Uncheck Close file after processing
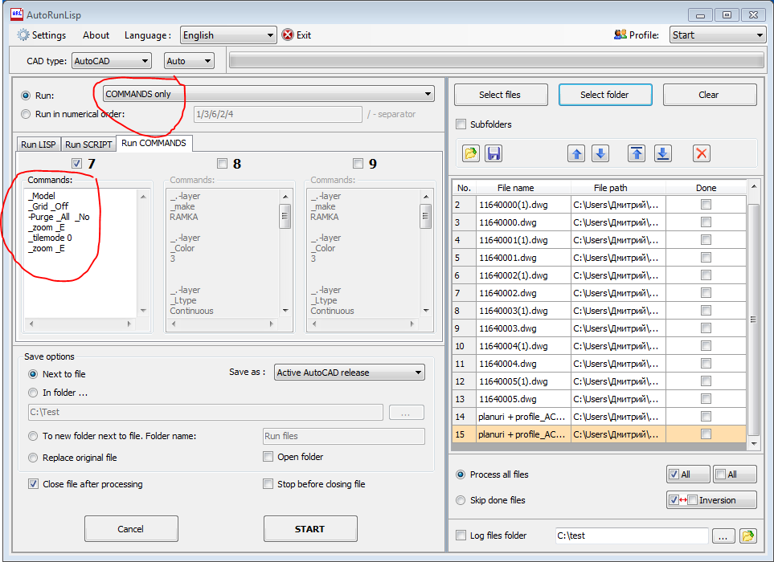The width and height of the screenshot is (774, 562). point(34,484)
